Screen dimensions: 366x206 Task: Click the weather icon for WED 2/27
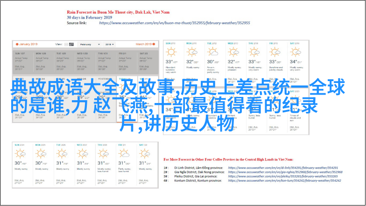coord(82,154)
